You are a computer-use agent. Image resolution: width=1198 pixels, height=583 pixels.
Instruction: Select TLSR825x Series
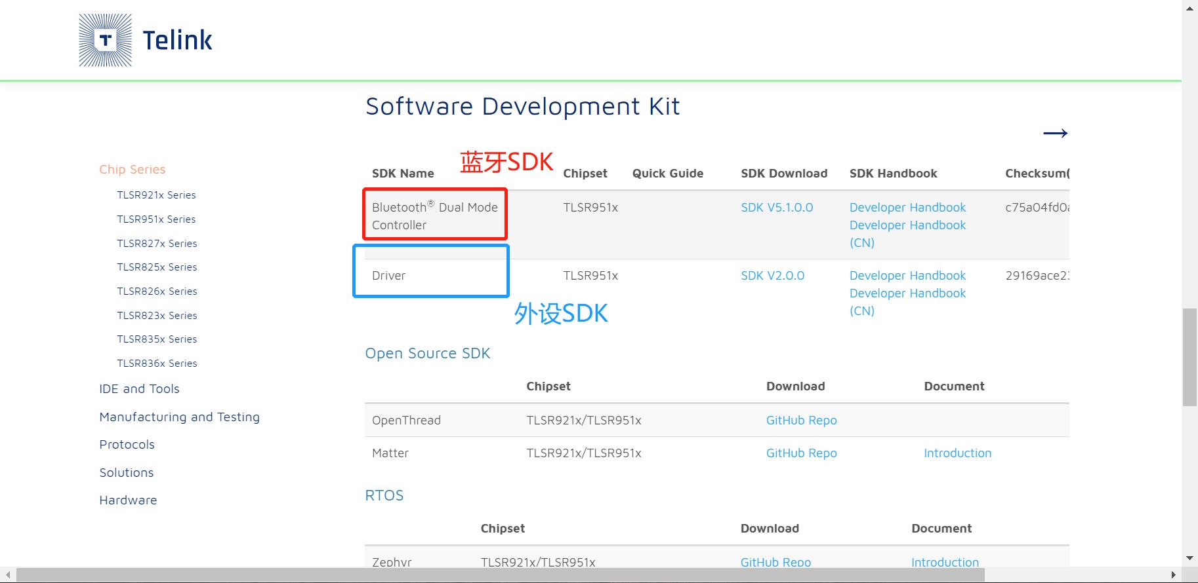[157, 267]
